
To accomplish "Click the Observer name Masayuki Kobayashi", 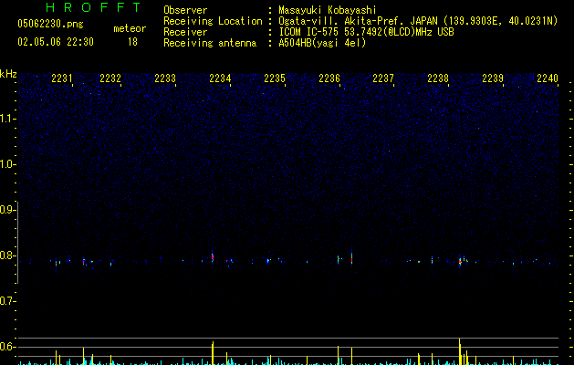I will [328, 10].
